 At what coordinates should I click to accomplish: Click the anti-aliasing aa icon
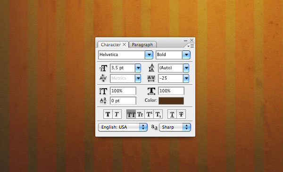pos(154,127)
